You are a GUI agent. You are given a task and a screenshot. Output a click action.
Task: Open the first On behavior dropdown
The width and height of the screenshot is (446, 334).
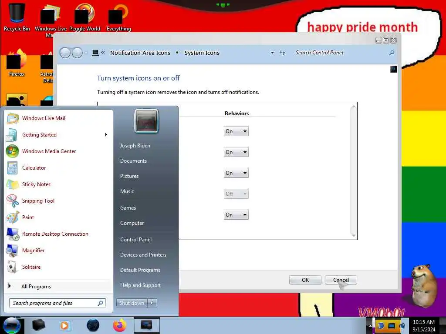[236, 131]
